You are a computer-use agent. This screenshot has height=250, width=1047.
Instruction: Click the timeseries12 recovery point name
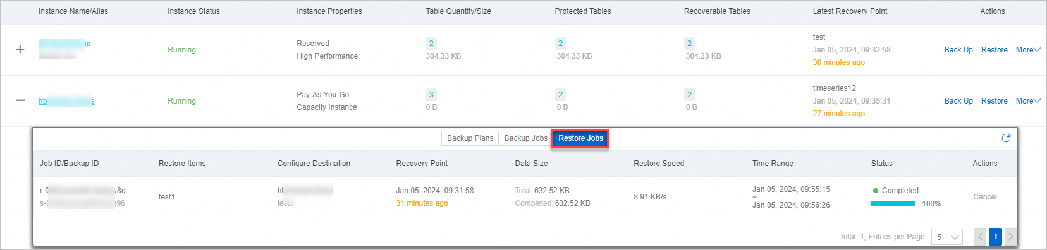tap(834, 88)
